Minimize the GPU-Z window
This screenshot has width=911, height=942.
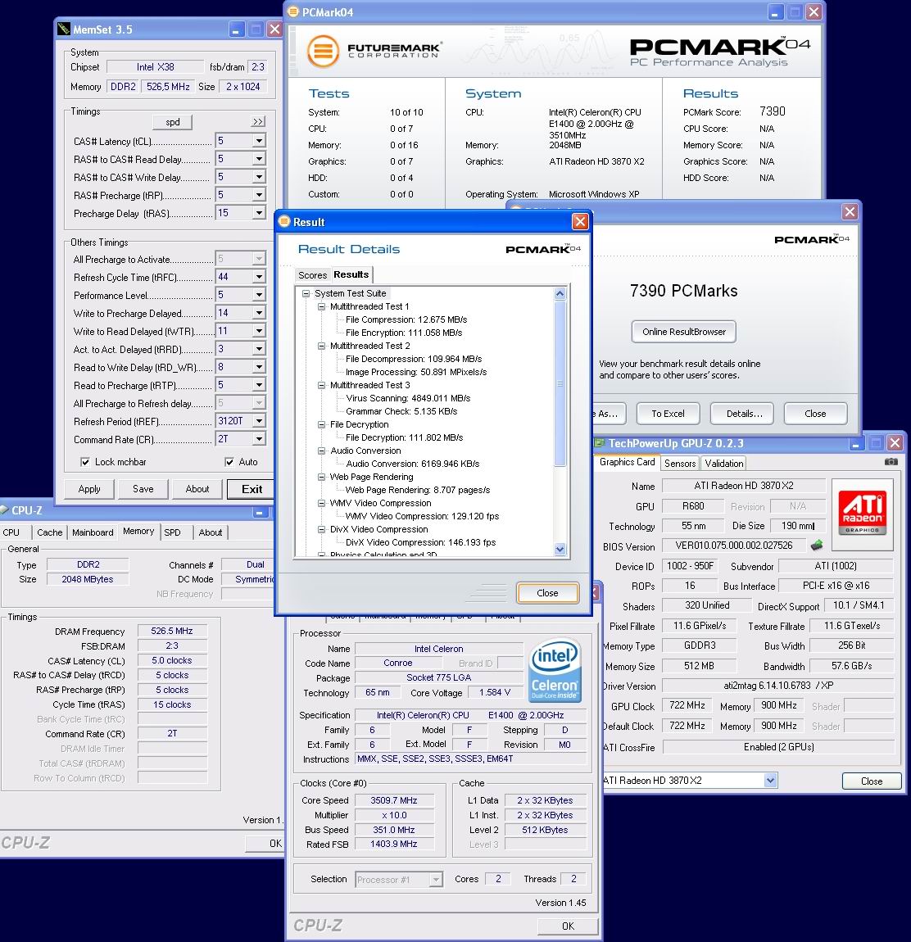(x=856, y=443)
